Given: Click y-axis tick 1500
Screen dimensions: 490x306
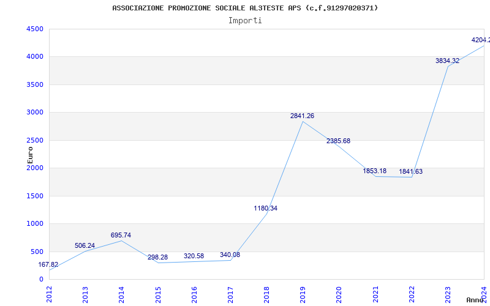Looking at the screenshot, I should tap(35, 196).
